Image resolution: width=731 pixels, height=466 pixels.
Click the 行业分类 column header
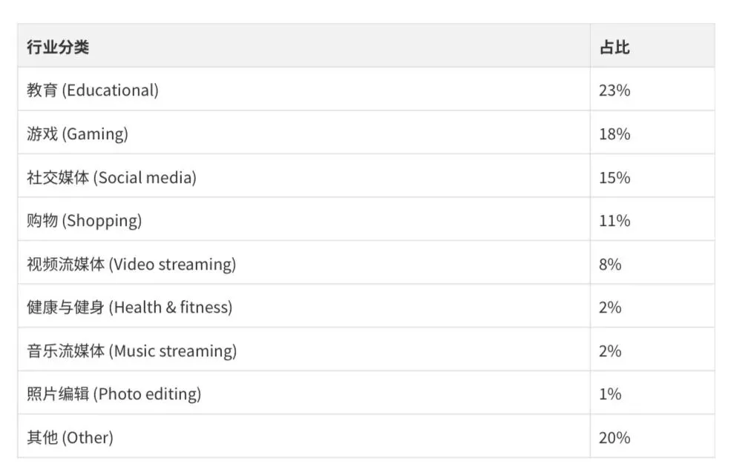[58, 47]
